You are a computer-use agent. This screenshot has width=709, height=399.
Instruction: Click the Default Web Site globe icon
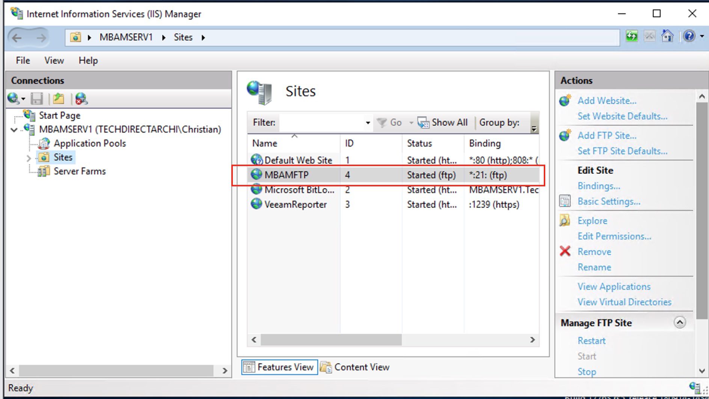[x=256, y=160]
